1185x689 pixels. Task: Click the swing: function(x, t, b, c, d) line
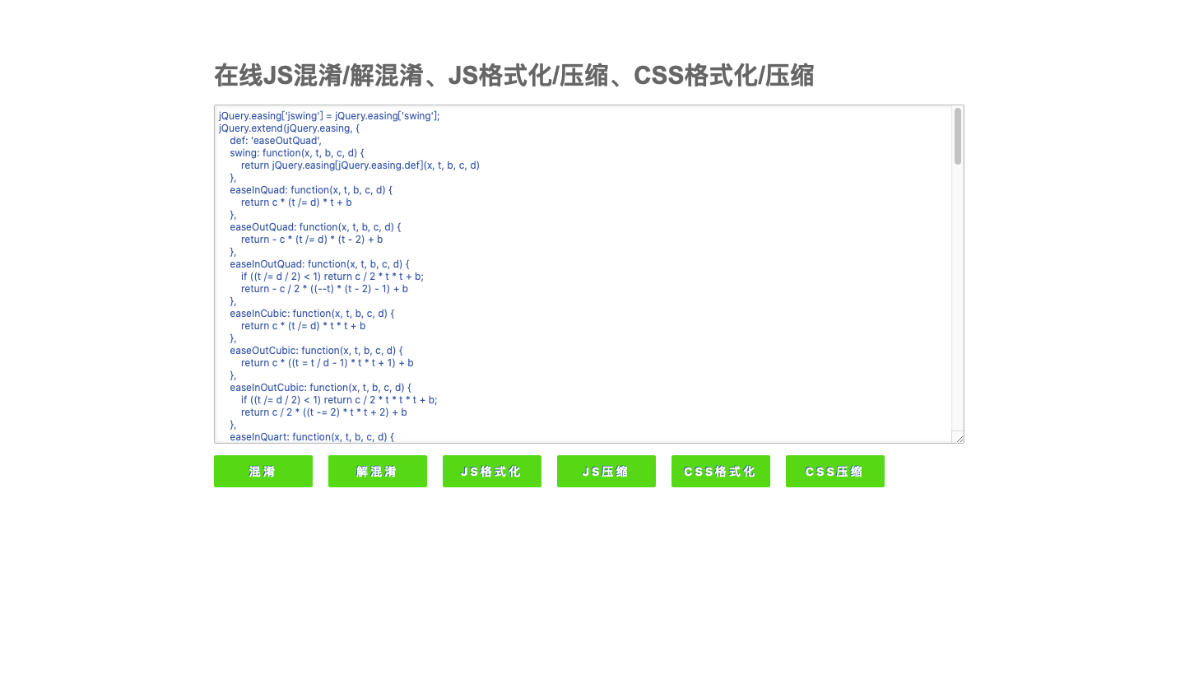coord(296,153)
